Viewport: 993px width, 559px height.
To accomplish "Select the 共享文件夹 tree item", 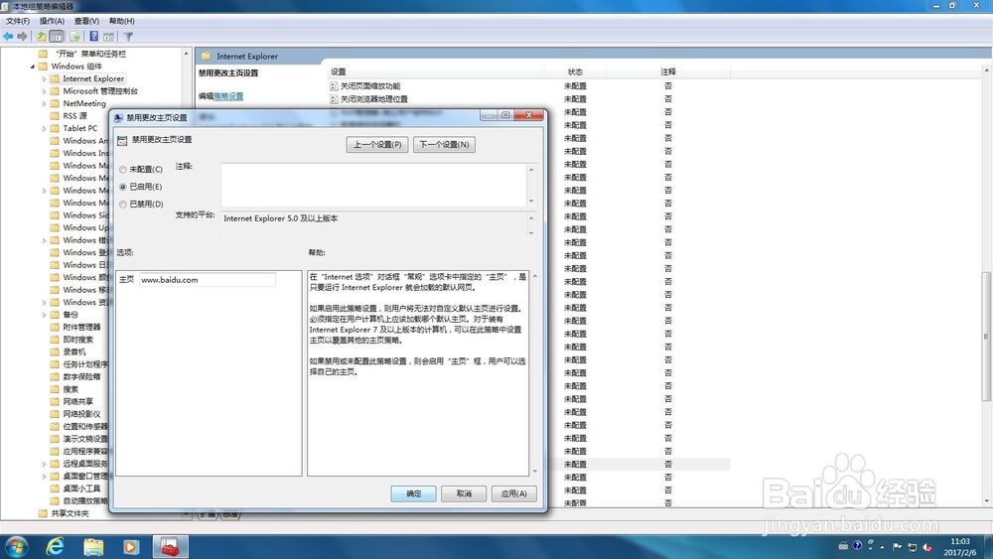I will (70, 513).
